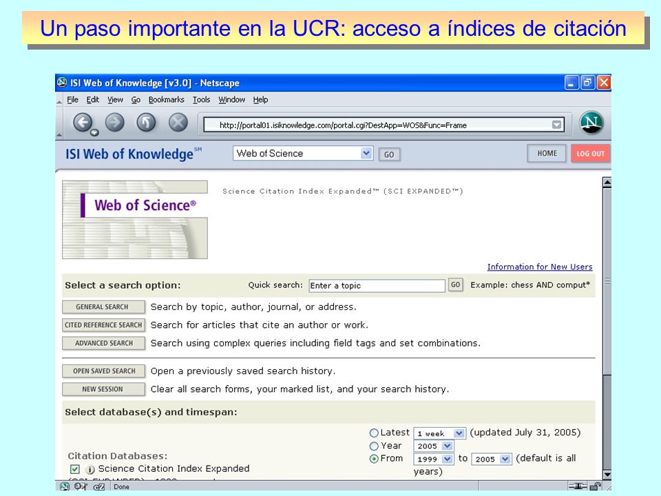Screen dimensions: 661x496
Task: Select the From timespan radio button
Action: click(373, 459)
